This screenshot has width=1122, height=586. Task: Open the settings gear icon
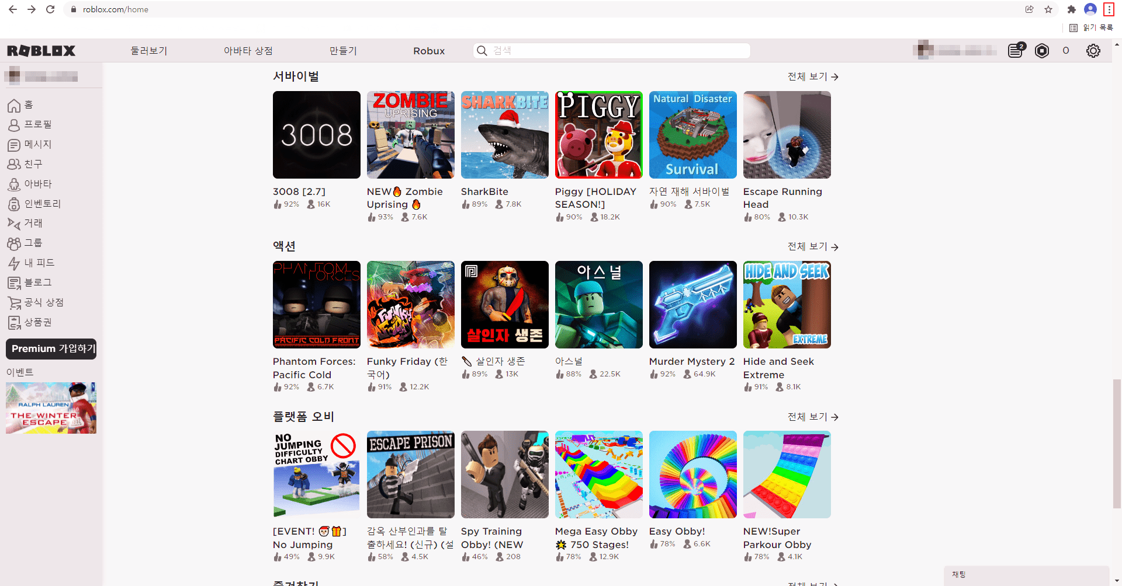1093,51
